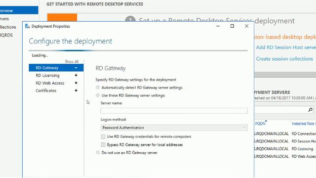Click the Show All link
Viewport: 316px width, 178px height.
(72, 61)
